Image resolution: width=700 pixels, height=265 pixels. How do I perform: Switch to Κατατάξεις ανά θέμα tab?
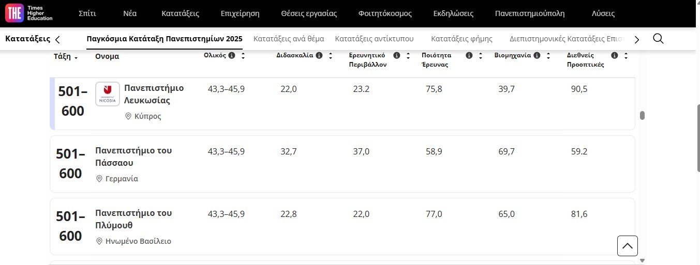[x=289, y=39]
